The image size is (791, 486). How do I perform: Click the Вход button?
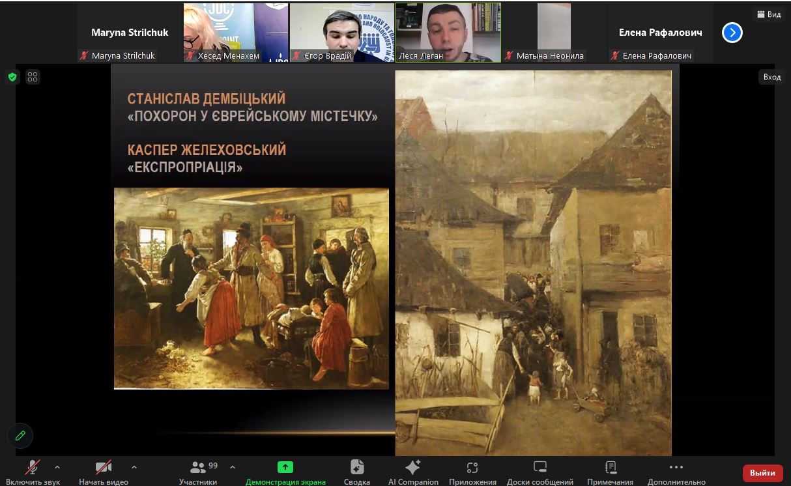pyautogui.click(x=772, y=77)
